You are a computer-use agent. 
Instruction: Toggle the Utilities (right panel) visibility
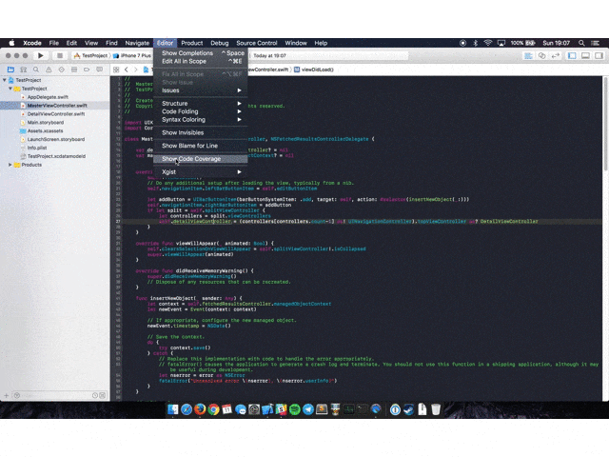pyautogui.click(x=599, y=55)
